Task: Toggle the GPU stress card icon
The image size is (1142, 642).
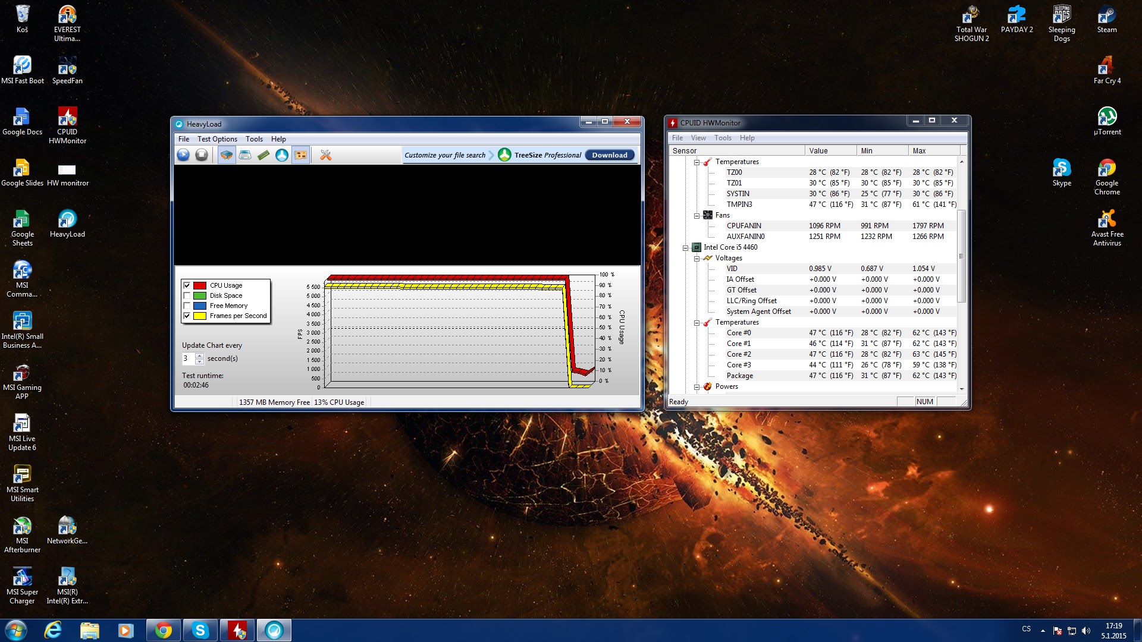Action: [301, 155]
